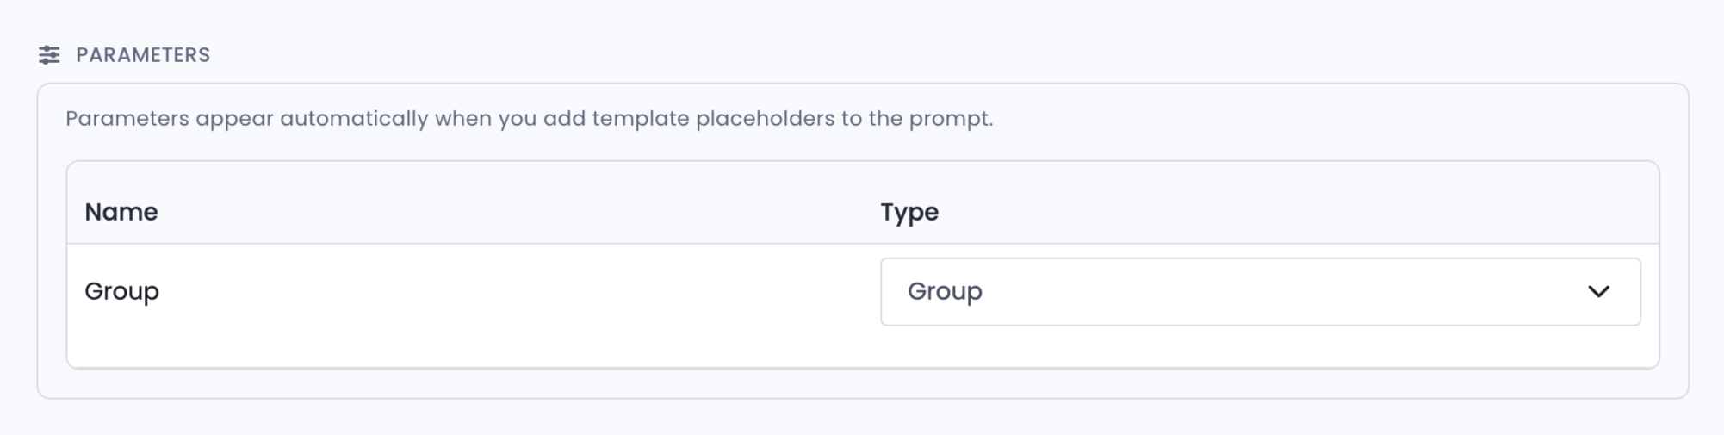The width and height of the screenshot is (1724, 435).
Task: Click empty space between Name and Type headers
Action: 517,212
